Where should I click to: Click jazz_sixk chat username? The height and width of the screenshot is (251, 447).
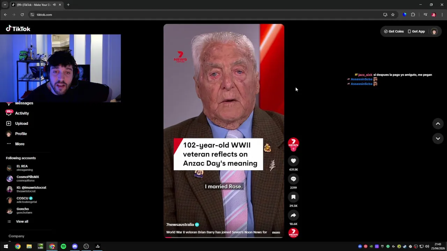[365, 75]
